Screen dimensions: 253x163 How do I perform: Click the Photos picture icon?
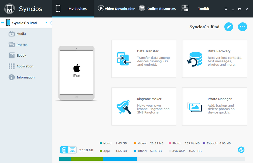[11, 45]
